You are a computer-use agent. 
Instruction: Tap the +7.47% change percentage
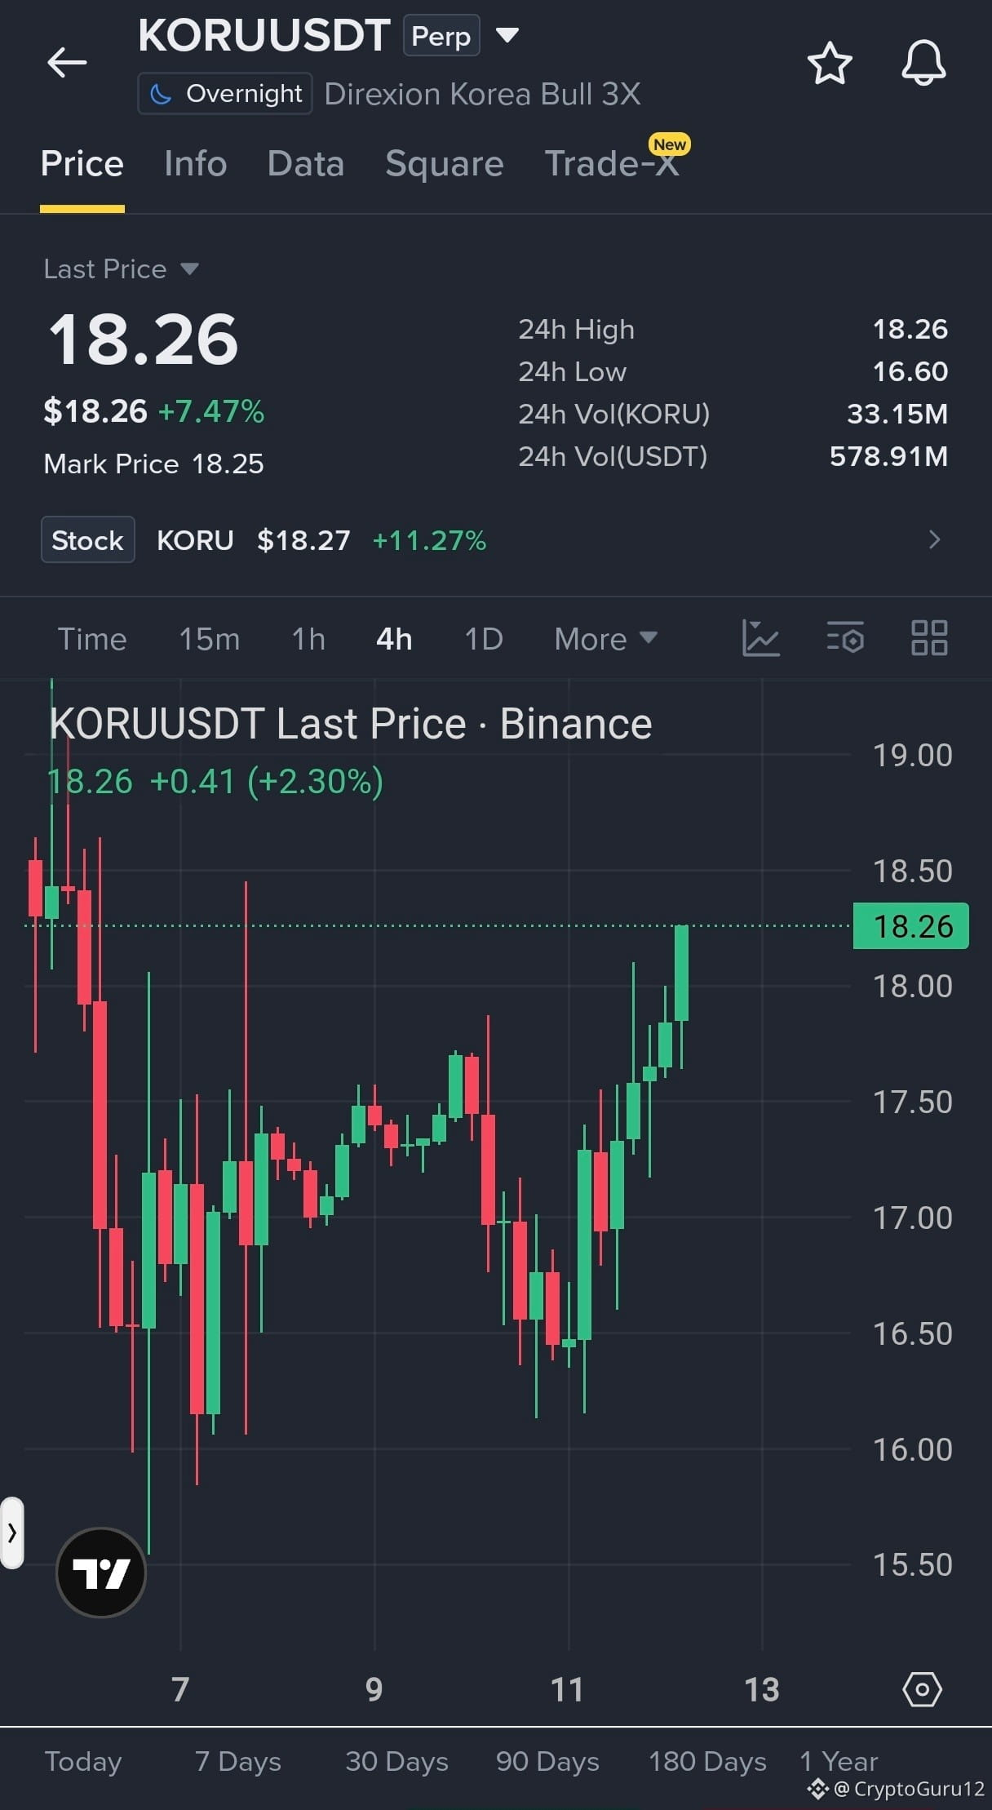click(x=211, y=411)
